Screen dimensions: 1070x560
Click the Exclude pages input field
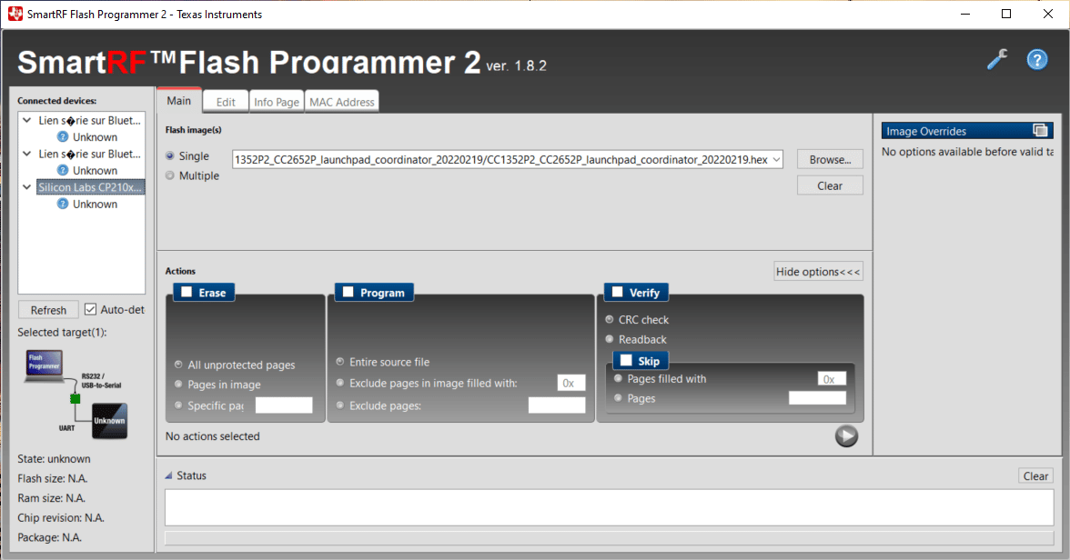(x=557, y=405)
